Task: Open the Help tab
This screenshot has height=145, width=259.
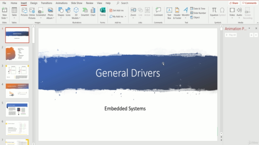Action: click(108, 3)
